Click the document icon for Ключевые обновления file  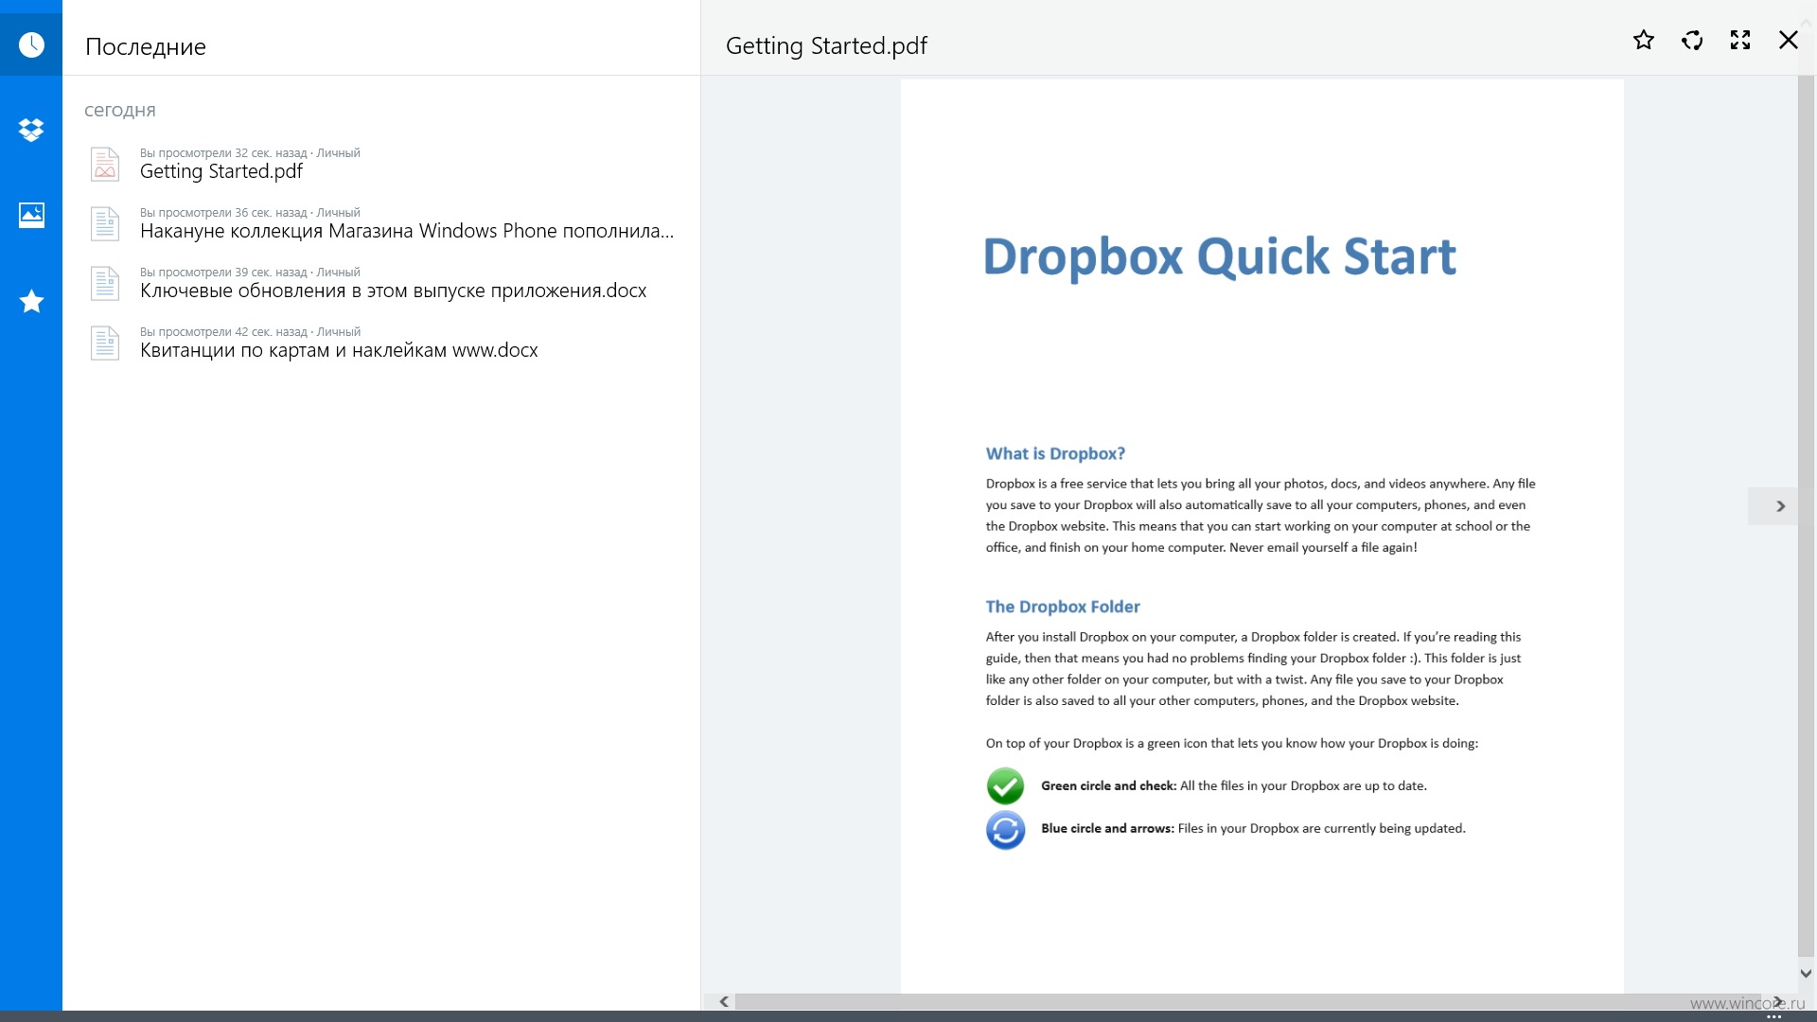pos(105,283)
